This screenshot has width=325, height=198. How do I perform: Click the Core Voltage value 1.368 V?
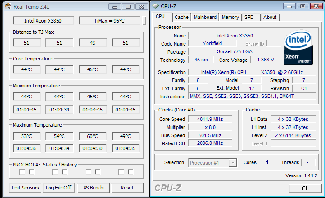(266, 60)
